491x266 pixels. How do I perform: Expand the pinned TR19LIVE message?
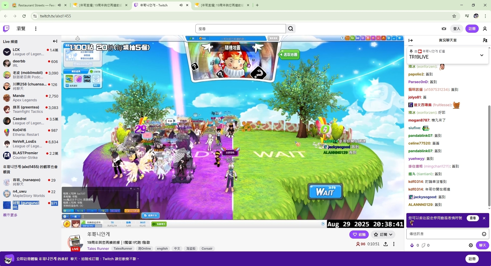click(482, 55)
